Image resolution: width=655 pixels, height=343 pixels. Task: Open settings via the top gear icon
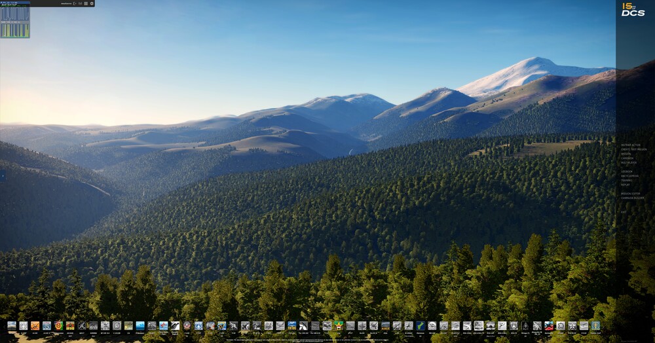point(92,3)
